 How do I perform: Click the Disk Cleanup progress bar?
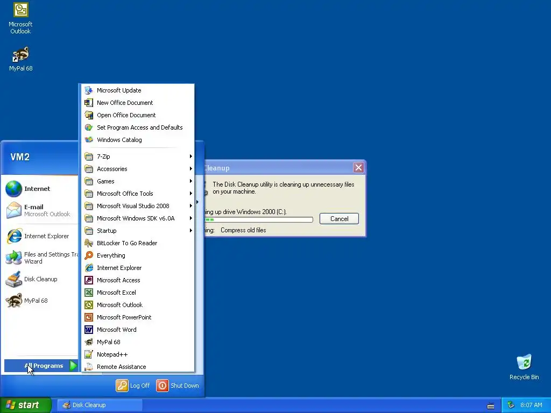pos(258,219)
